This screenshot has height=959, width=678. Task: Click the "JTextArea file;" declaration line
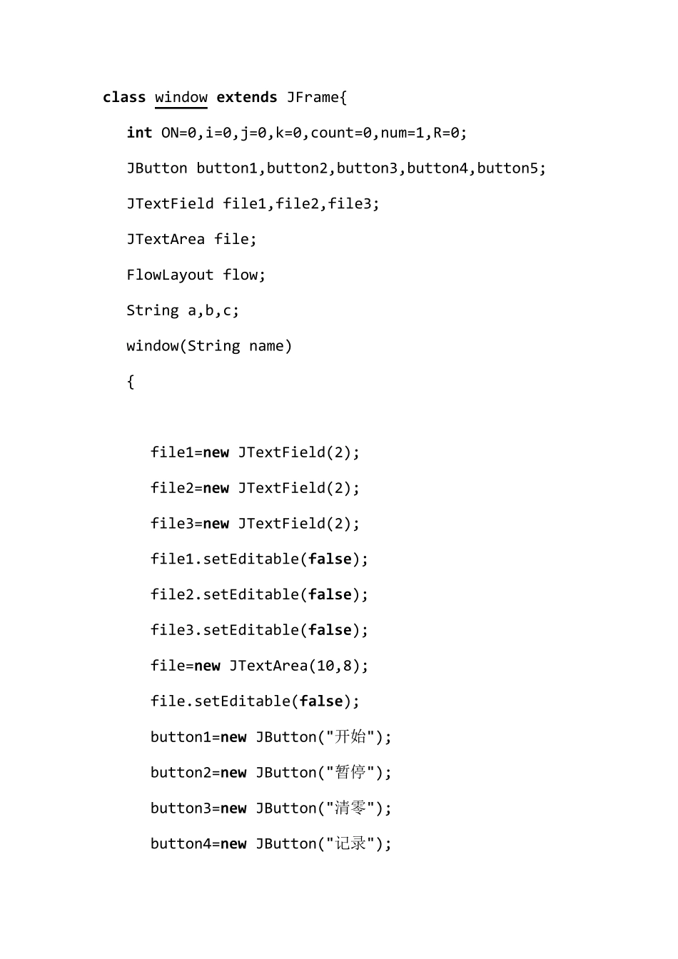191,240
